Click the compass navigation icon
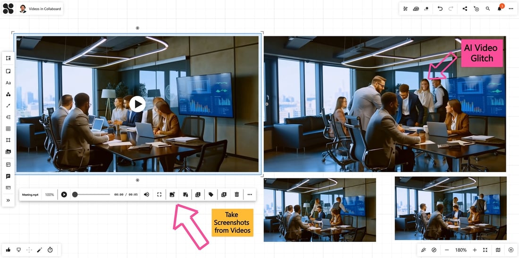 tap(434, 250)
